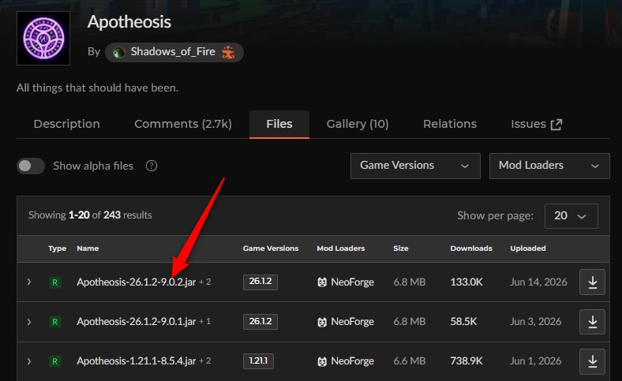622x381 pixels.
Task: Click the Showing 1-20 of 243 results text
Action: 90,215
